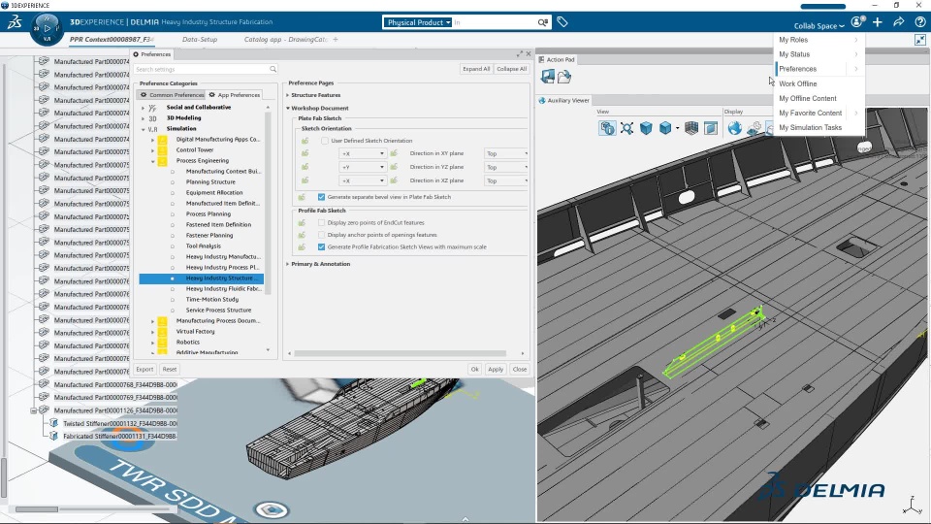Expand the Primary & Annotation section
The height and width of the screenshot is (524, 931).
[288, 264]
